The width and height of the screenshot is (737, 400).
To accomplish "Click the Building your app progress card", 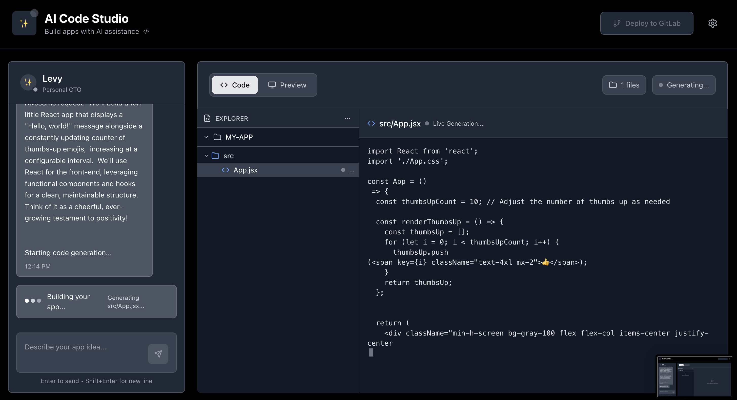I will click(96, 302).
